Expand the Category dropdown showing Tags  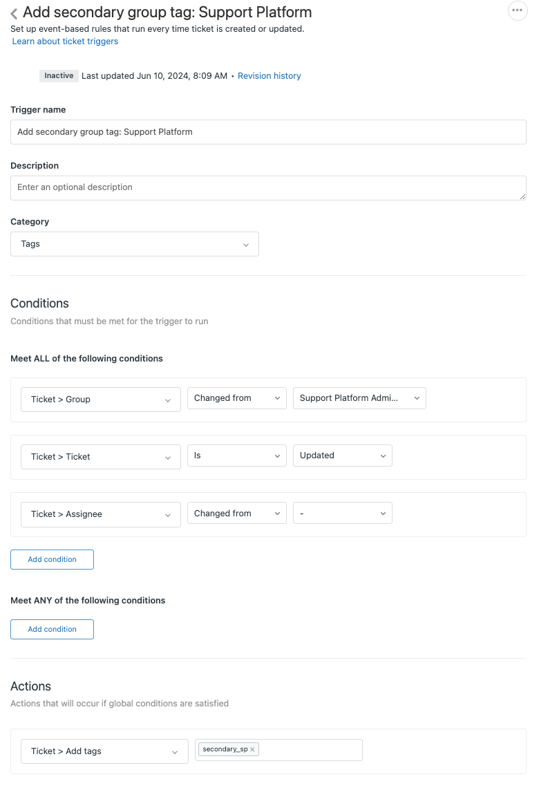pos(135,244)
